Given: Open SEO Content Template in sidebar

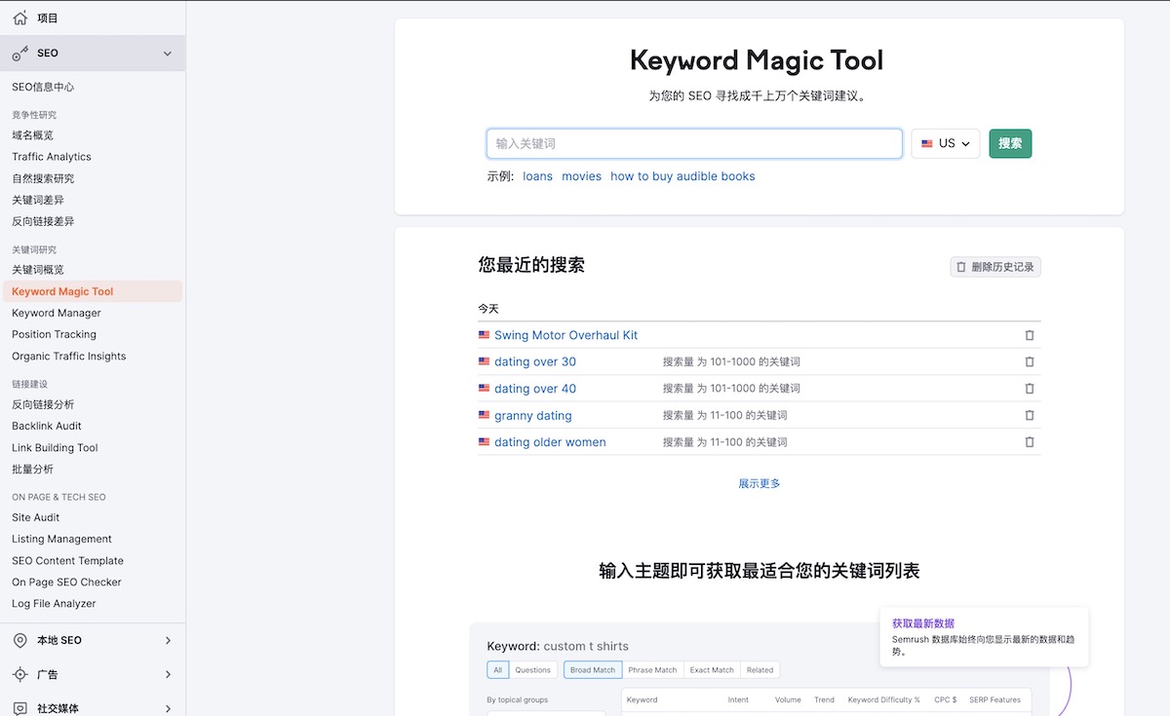Looking at the screenshot, I should tap(67, 560).
